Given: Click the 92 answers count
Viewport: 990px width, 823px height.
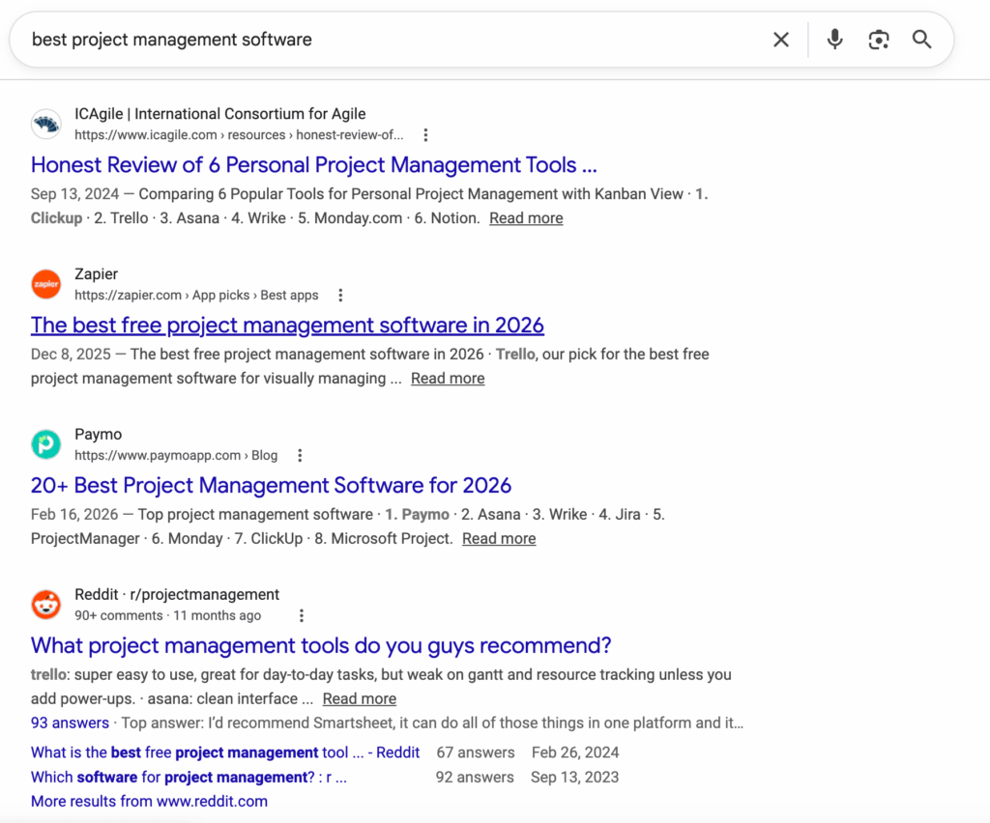Looking at the screenshot, I should 475,777.
